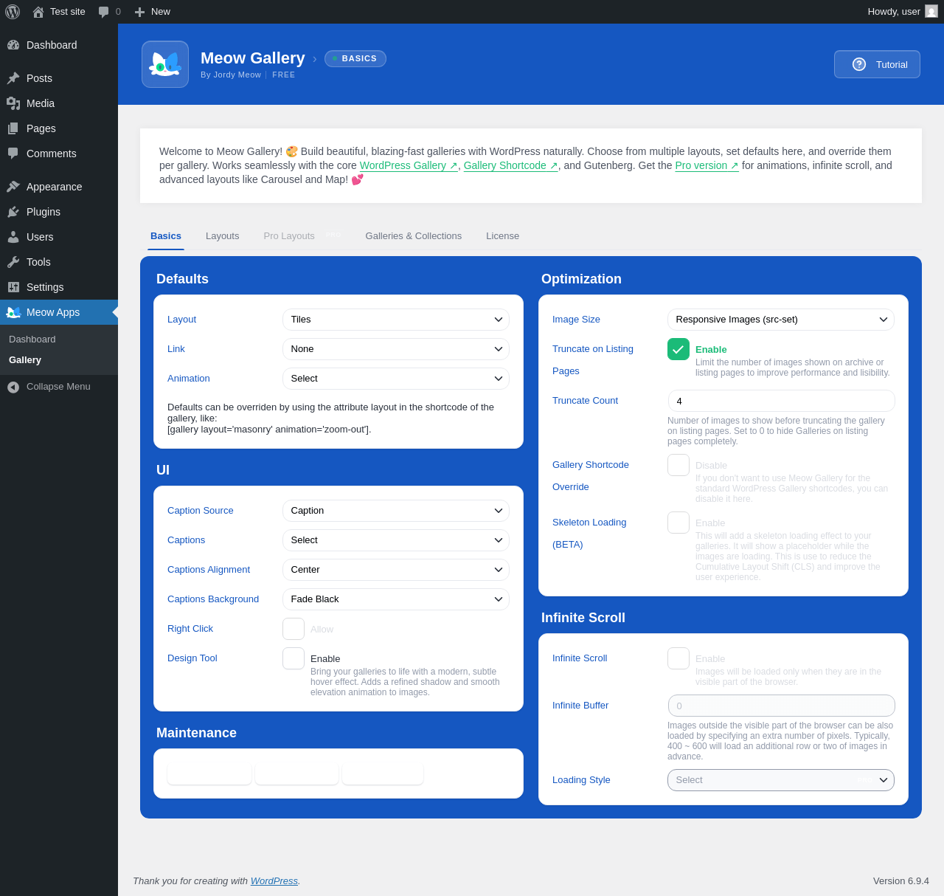Viewport: 944px width, 896px height.
Task: Follow the WordPress Gallery link
Action: point(409,165)
